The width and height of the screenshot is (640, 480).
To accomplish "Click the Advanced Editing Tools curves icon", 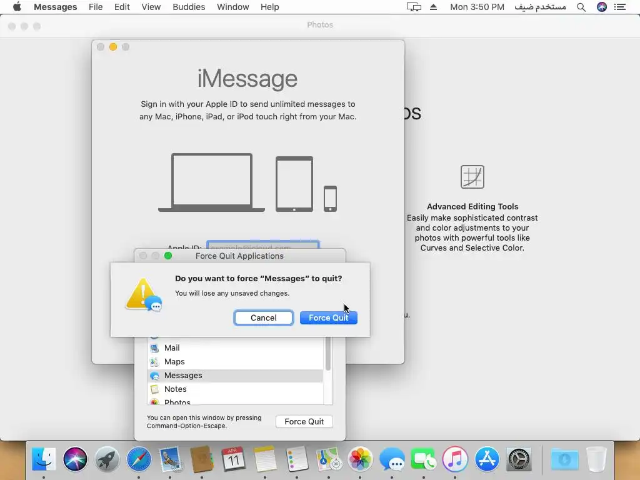I will coord(472,177).
